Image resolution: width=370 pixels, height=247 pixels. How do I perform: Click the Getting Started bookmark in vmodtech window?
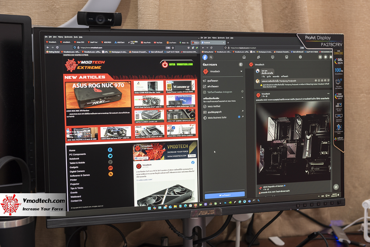[53, 52]
